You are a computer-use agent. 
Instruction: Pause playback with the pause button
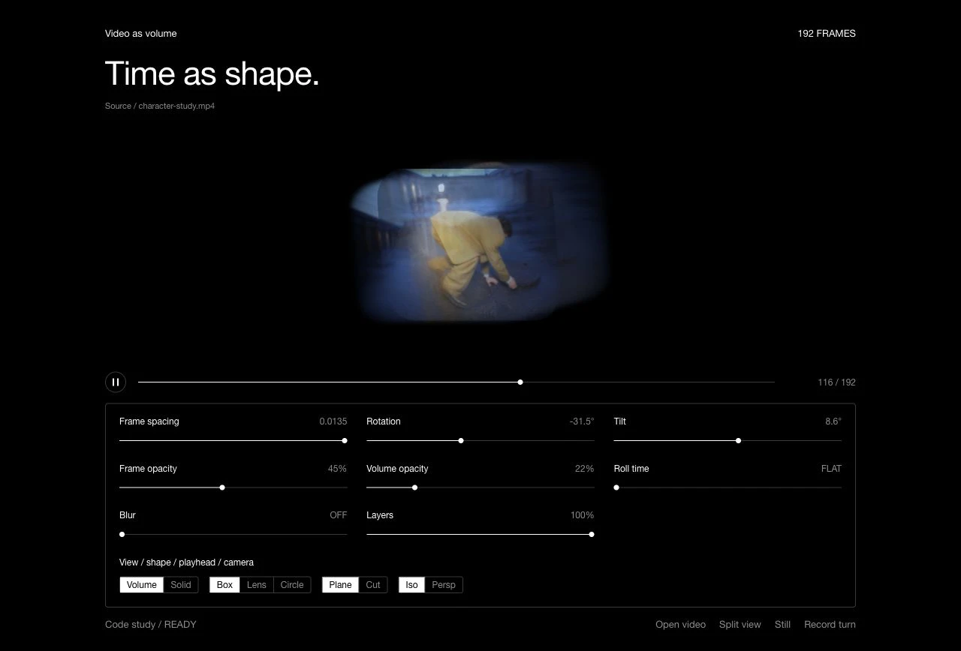pos(116,382)
